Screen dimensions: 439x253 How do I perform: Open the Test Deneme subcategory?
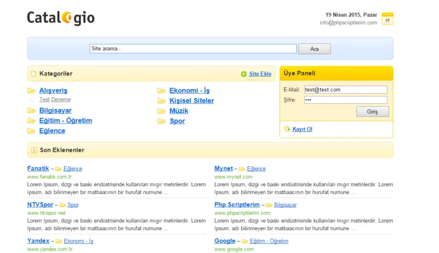55,99
